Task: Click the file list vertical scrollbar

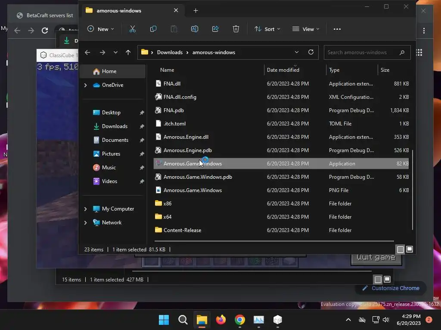Action: tap(412, 189)
